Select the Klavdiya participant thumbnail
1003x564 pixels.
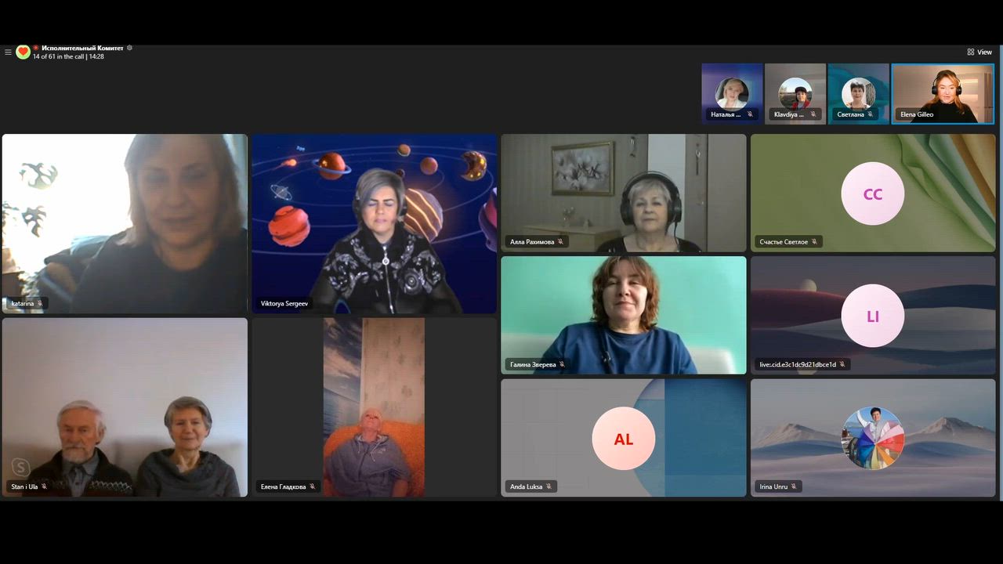[795, 93]
